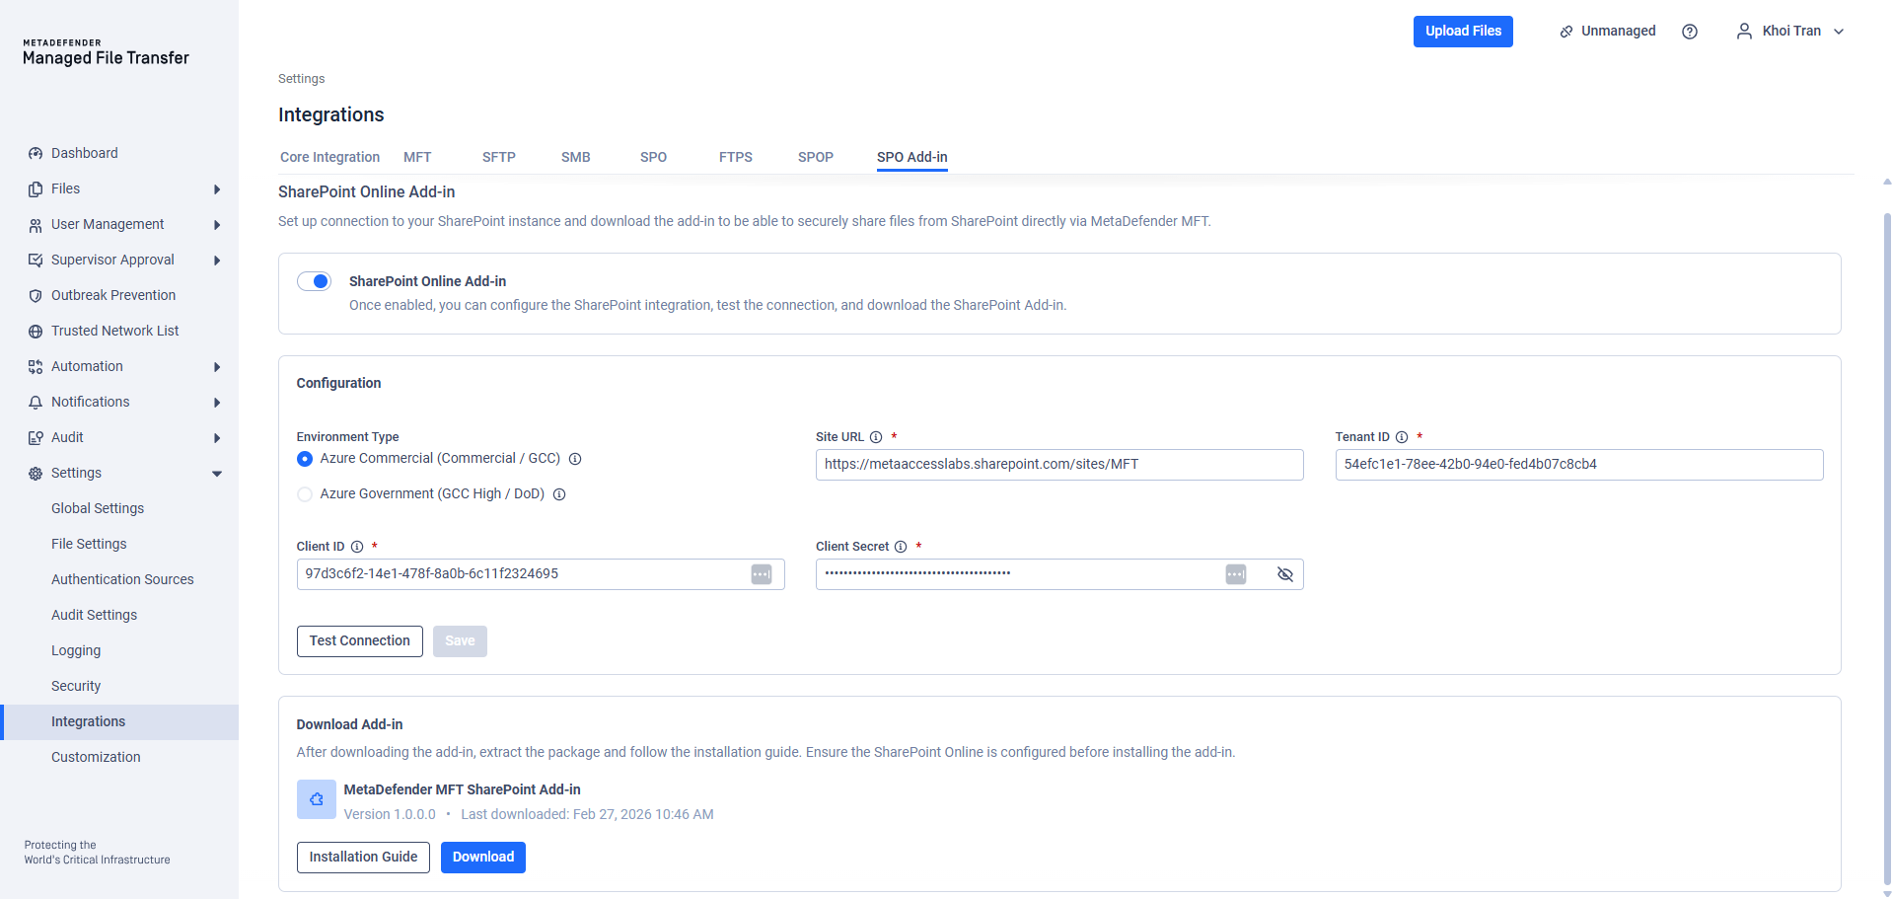Click the Notifications bell icon
The width and height of the screenshot is (1893, 899).
coord(36,403)
